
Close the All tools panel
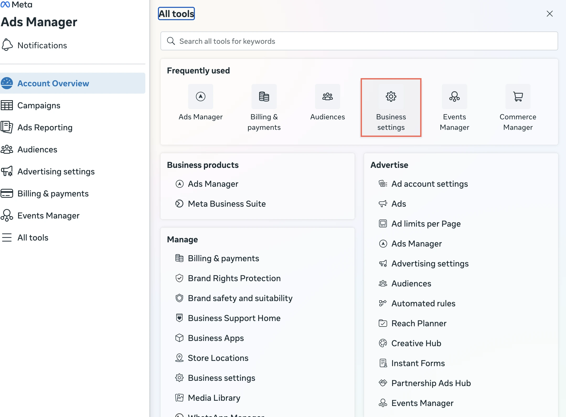550,14
